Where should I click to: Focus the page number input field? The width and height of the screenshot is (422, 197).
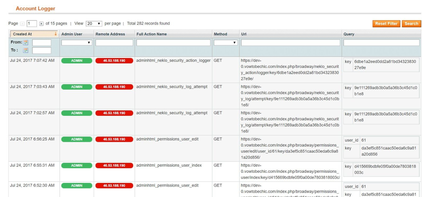tap(32, 24)
